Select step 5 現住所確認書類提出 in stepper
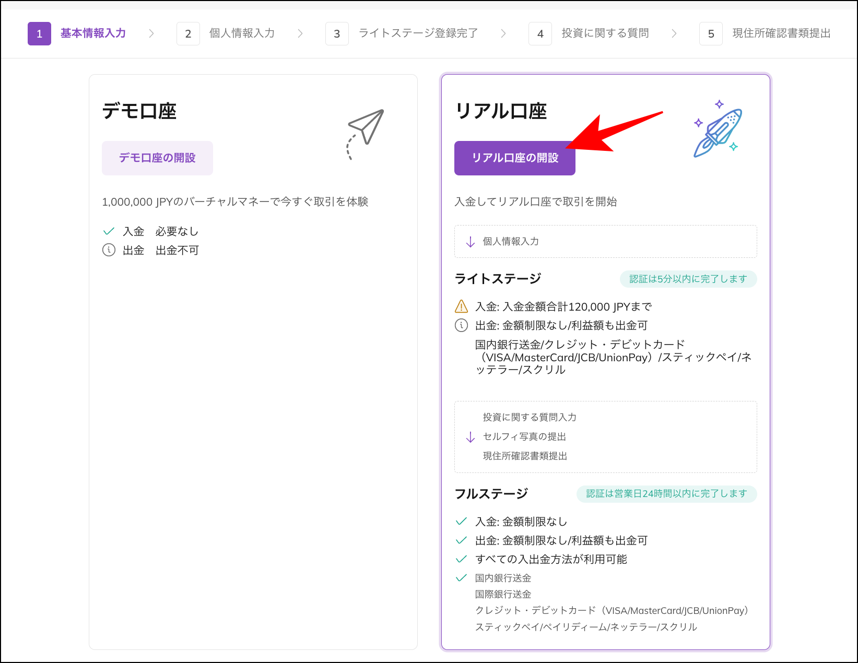Image resolution: width=858 pixels, height=663 pixels. point(781,33)
